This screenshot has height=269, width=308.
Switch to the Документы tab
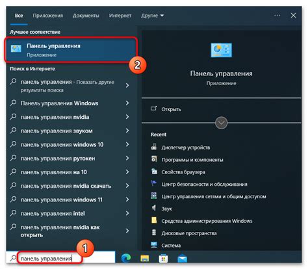(86, 16)
